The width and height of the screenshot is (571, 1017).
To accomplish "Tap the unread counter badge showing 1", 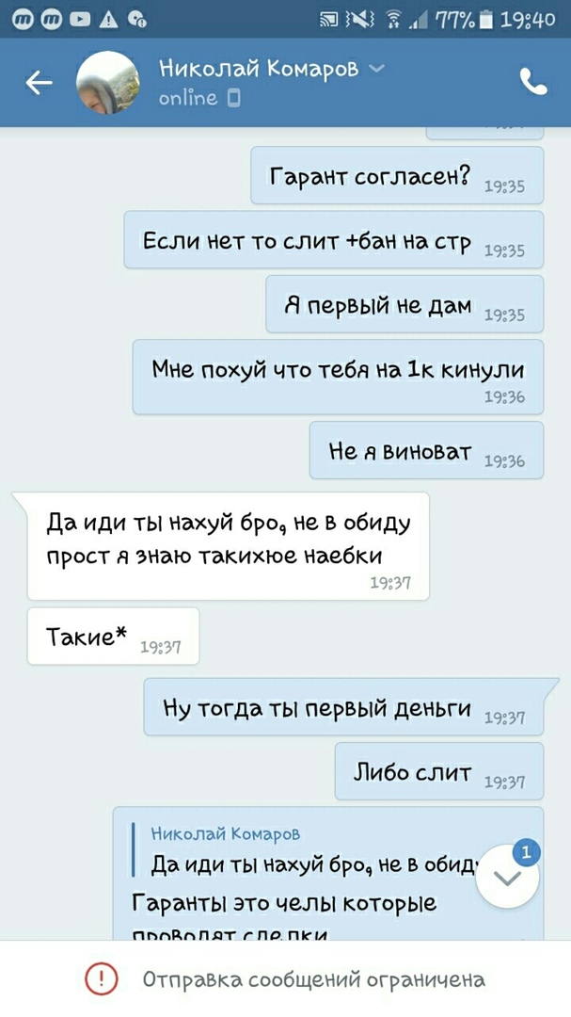I will pos(526,853).
